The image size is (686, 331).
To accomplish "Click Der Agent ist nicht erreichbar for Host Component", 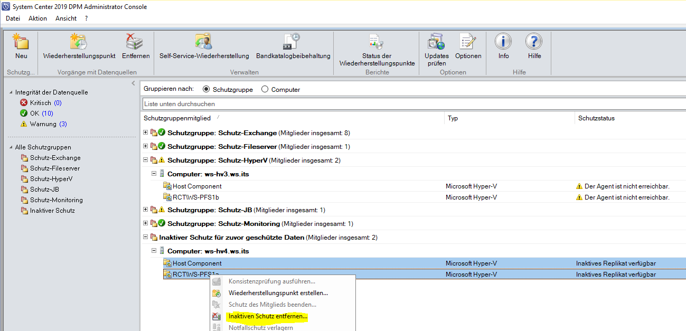I will point(627,186).
